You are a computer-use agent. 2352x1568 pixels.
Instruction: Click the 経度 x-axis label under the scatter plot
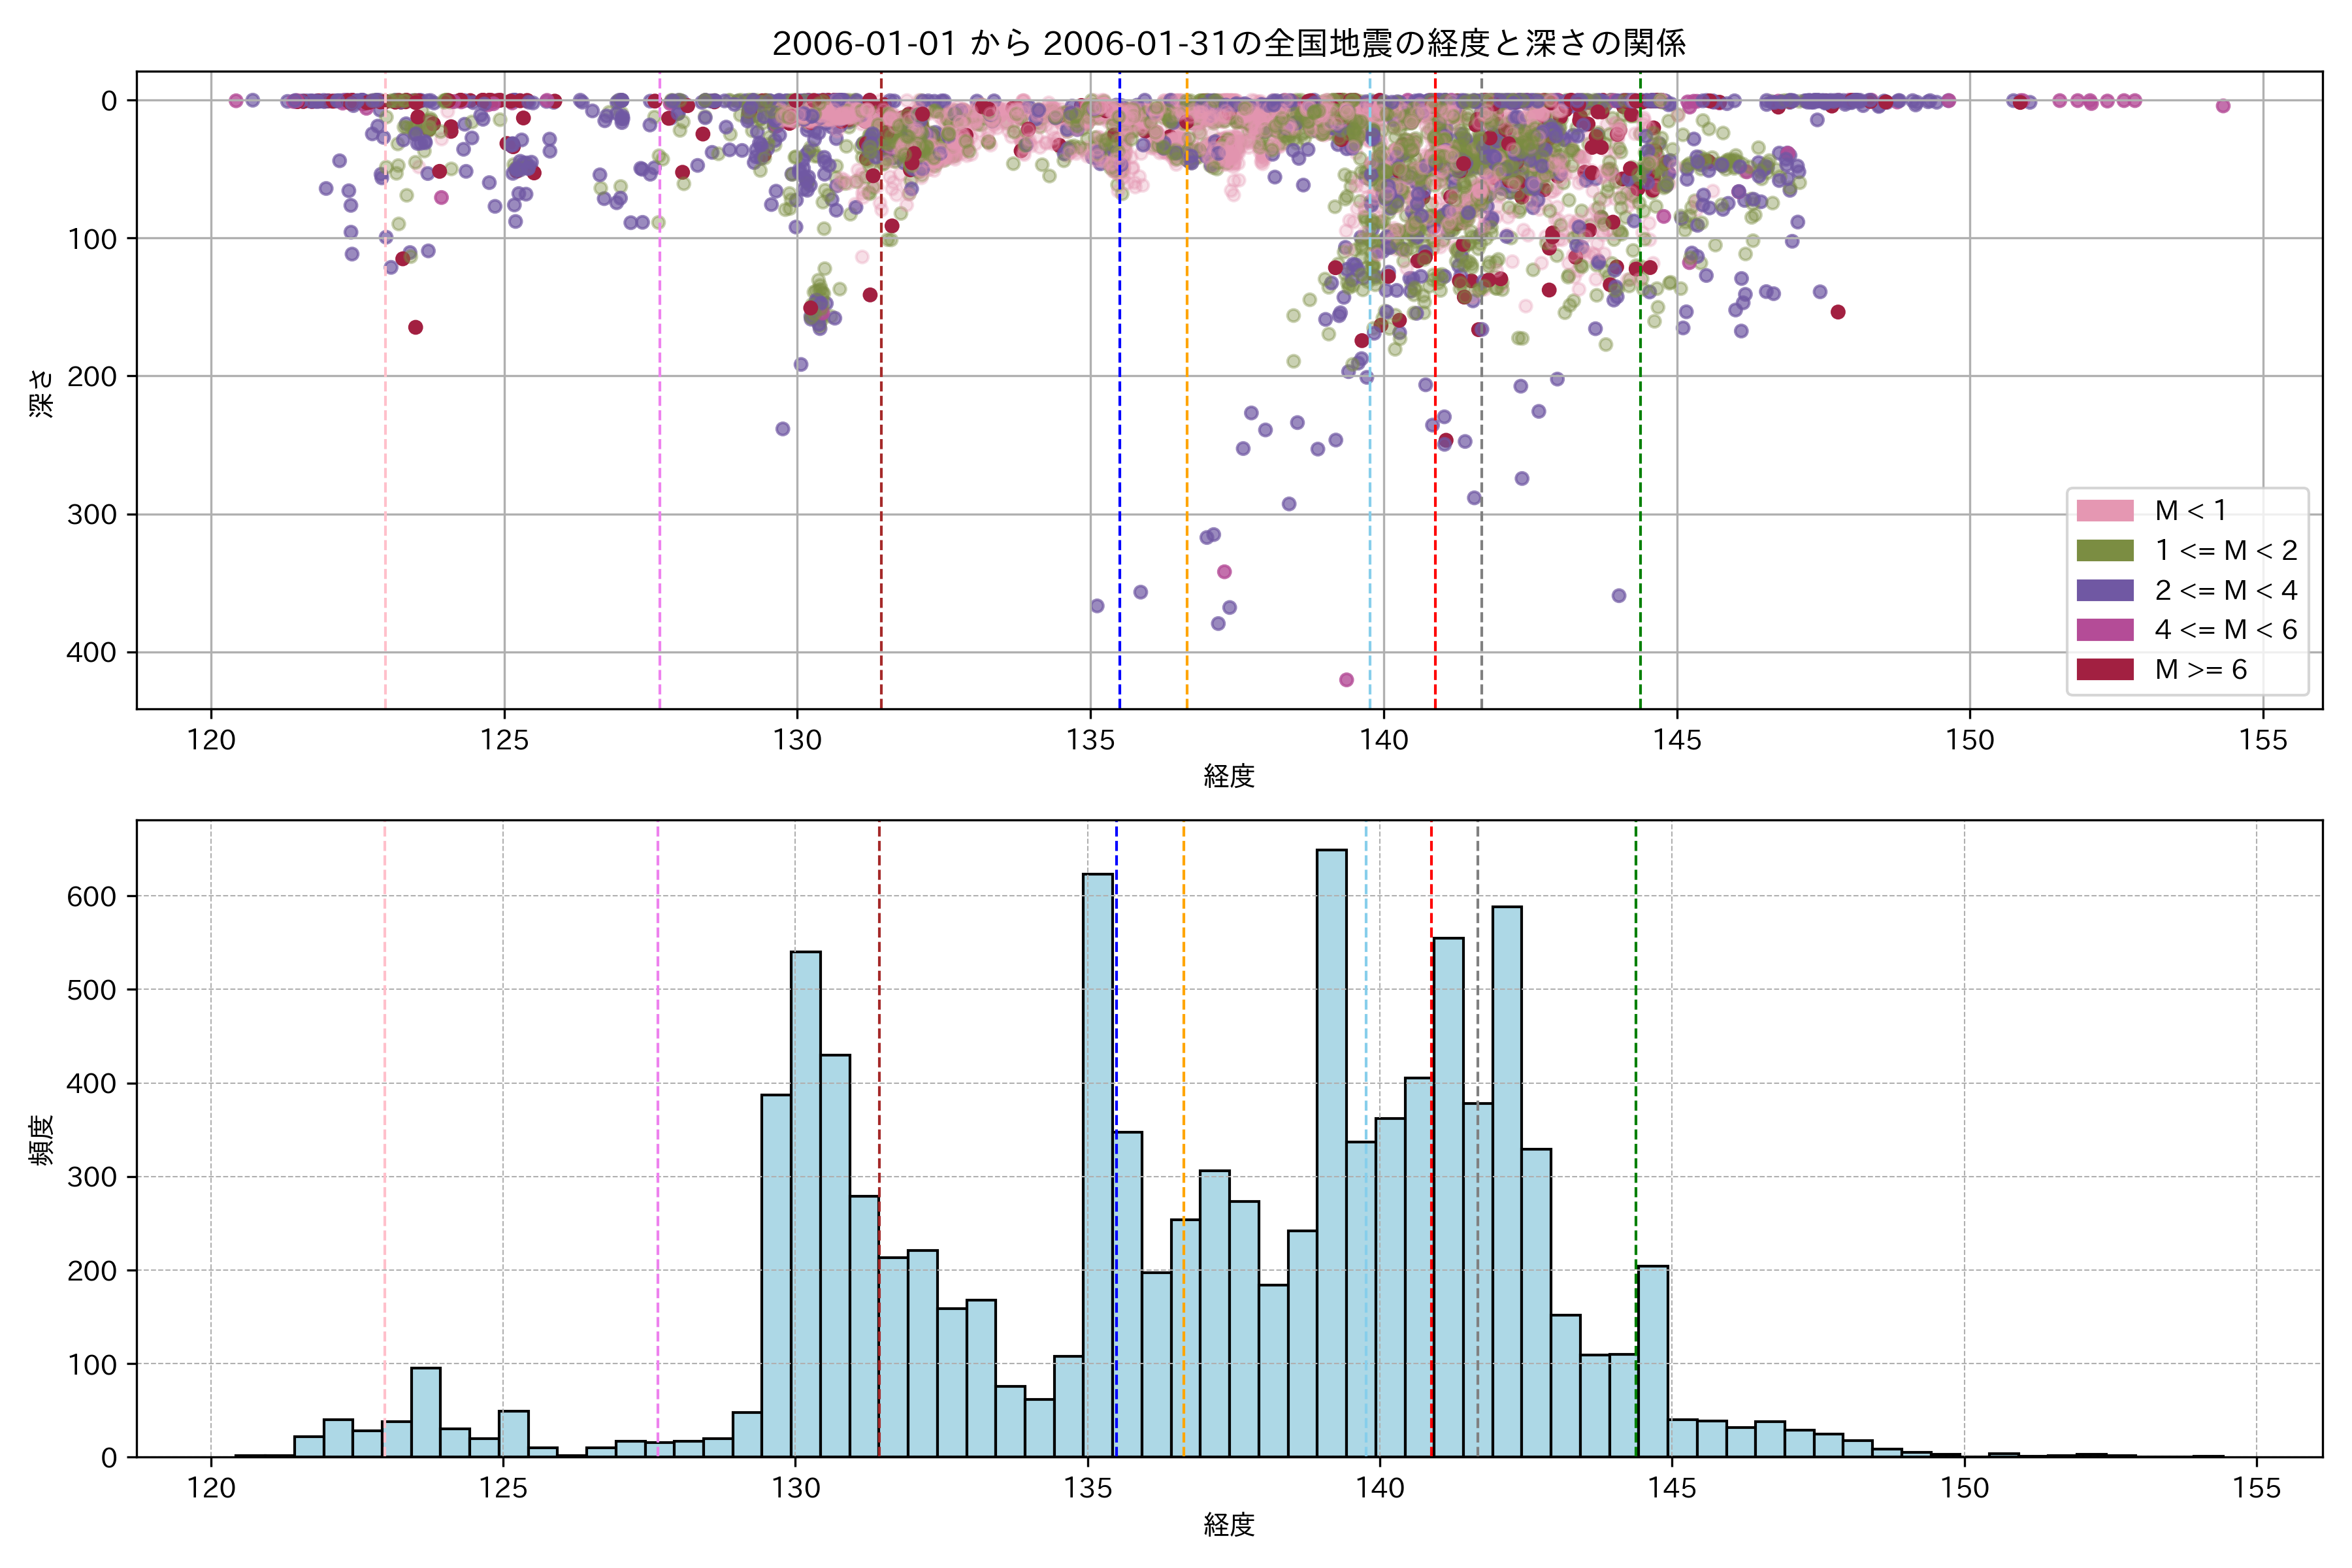1229,776
